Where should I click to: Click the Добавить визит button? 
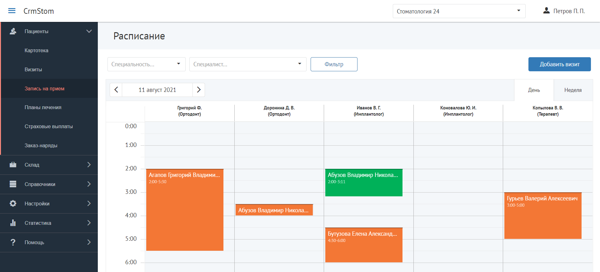(x=560, y=64)
